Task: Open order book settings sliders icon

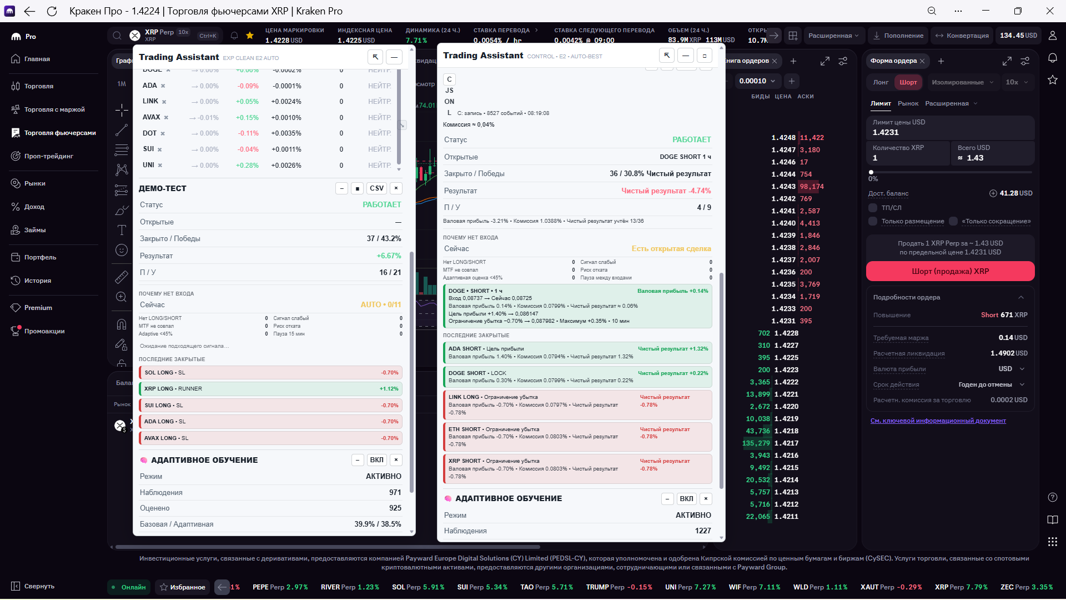Action: tap(843, 61)
